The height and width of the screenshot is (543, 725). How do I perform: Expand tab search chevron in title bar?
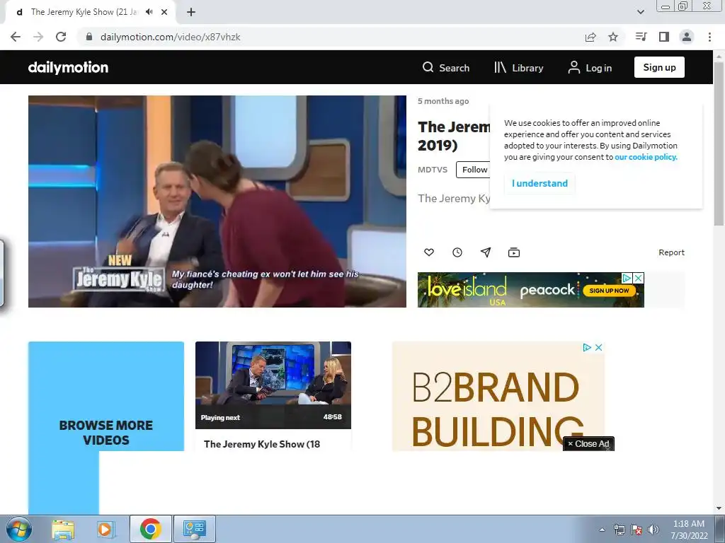(640, 12)
